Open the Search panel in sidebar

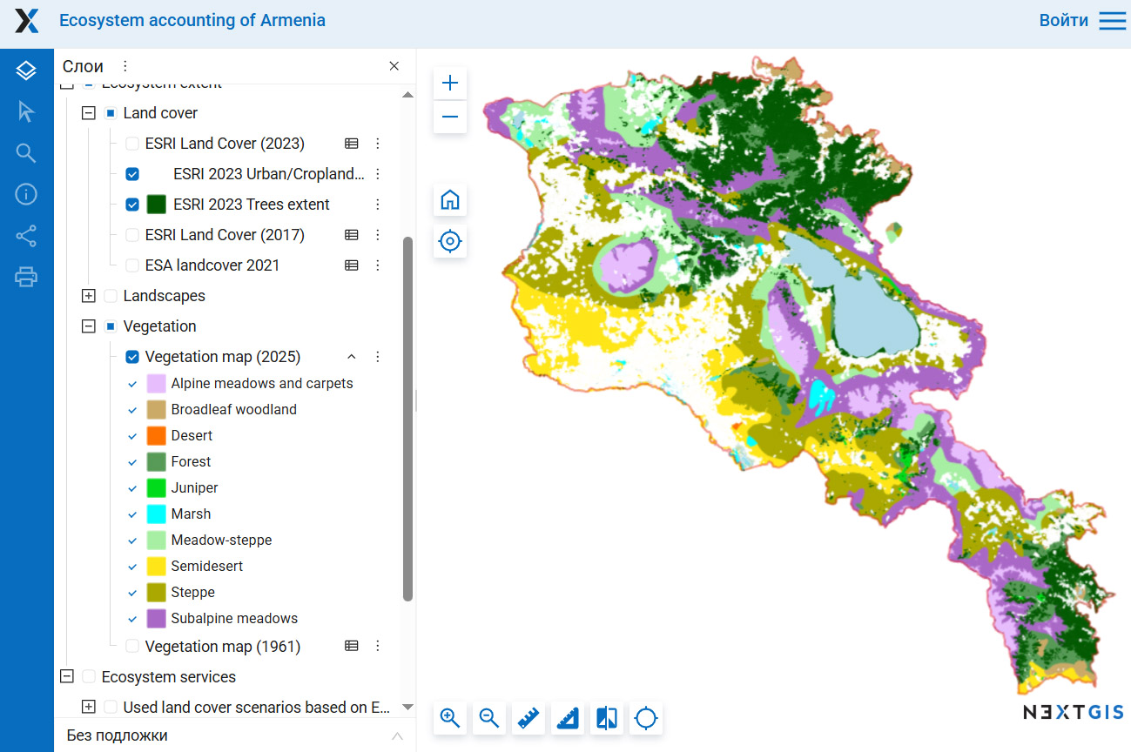(x=26, y=153)
